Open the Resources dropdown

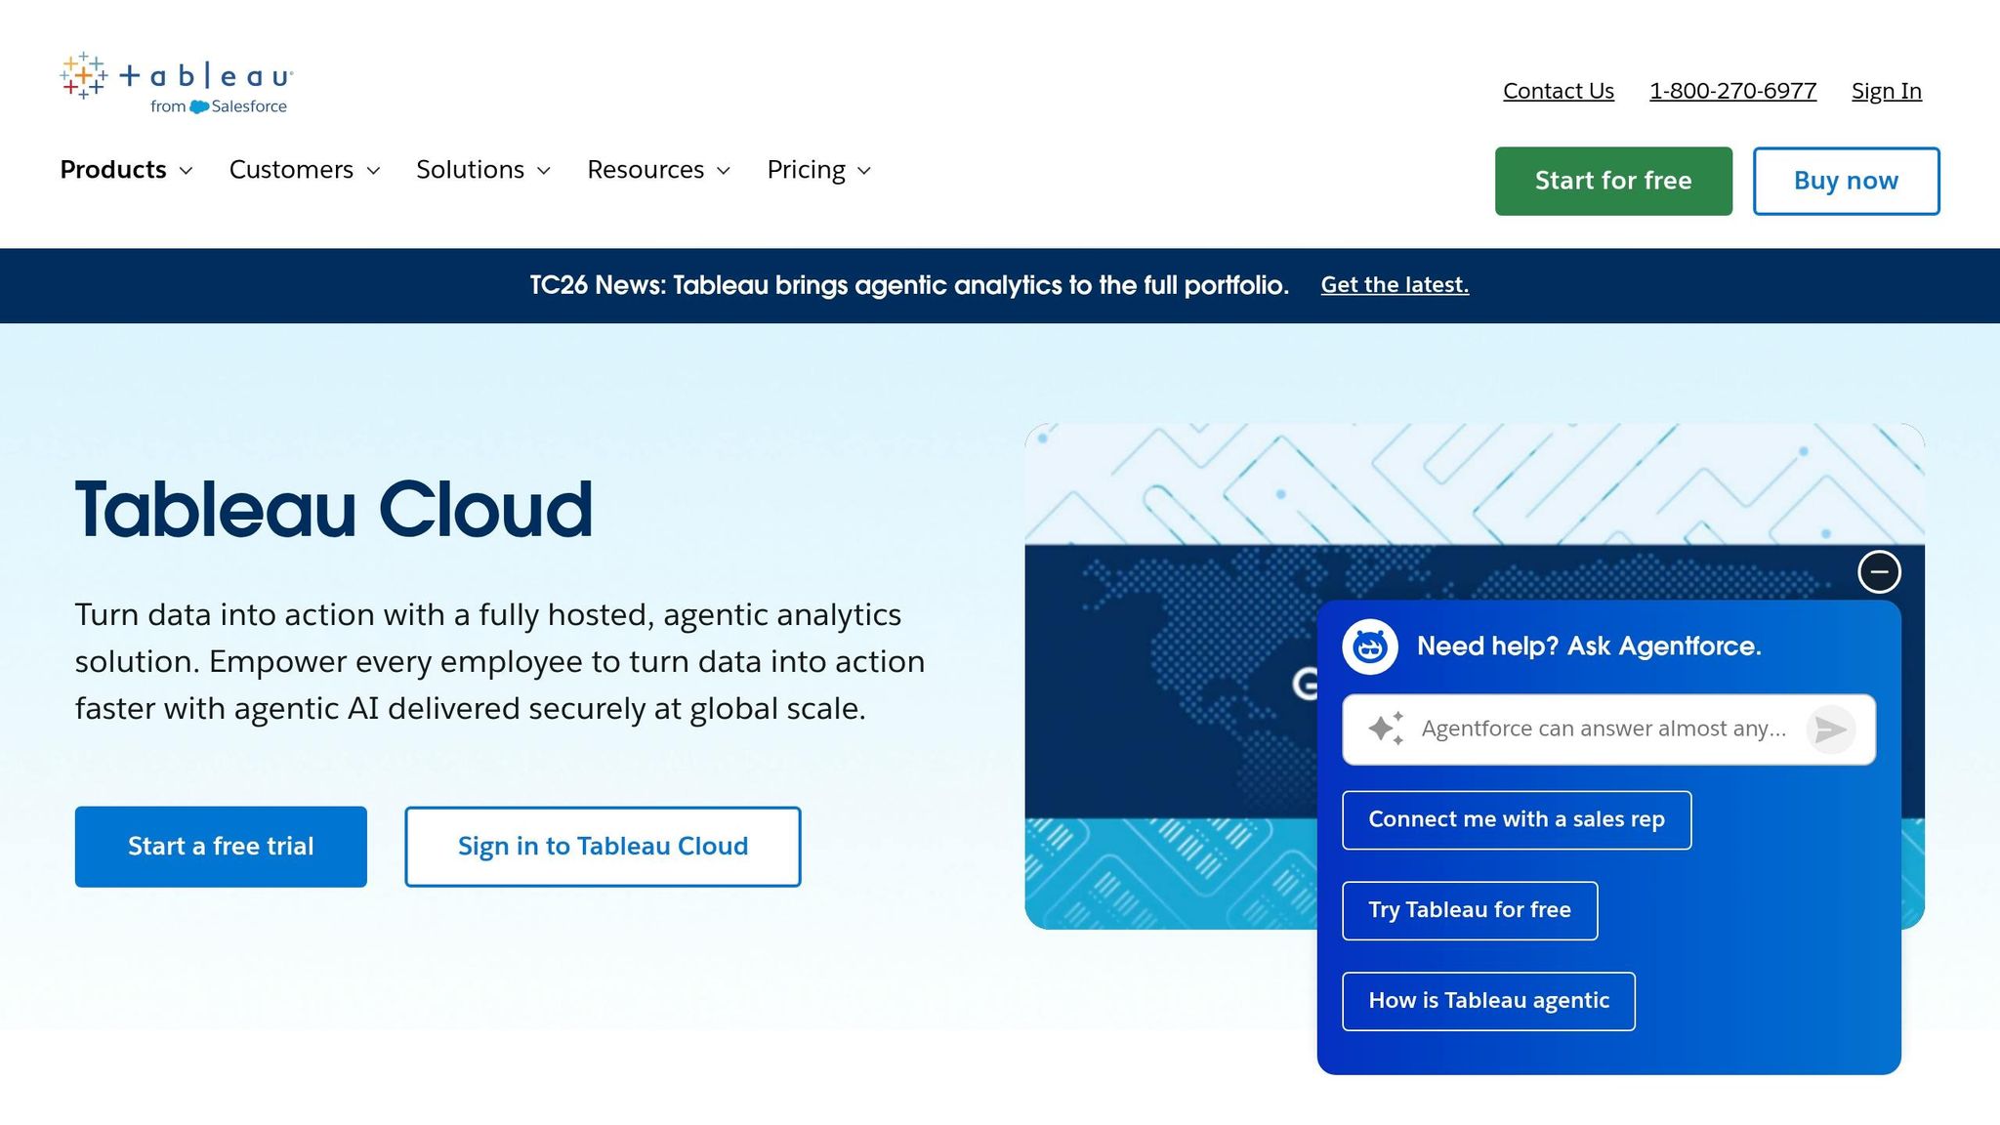659,170
